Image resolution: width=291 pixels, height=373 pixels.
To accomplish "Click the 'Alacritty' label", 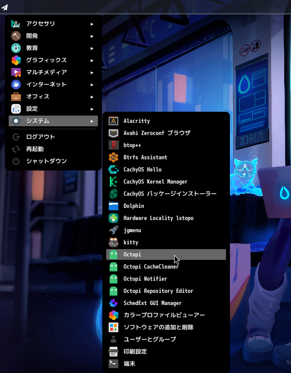I will coord(137,121).
